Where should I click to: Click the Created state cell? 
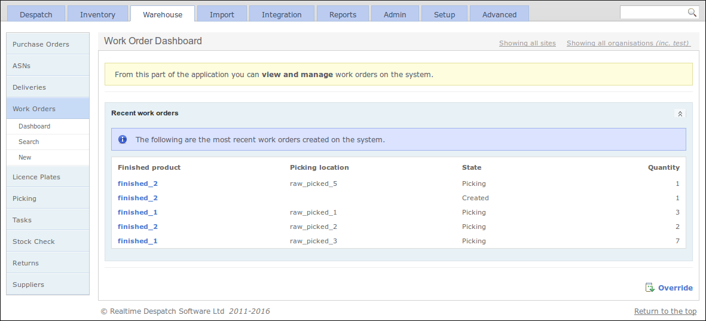475,198
